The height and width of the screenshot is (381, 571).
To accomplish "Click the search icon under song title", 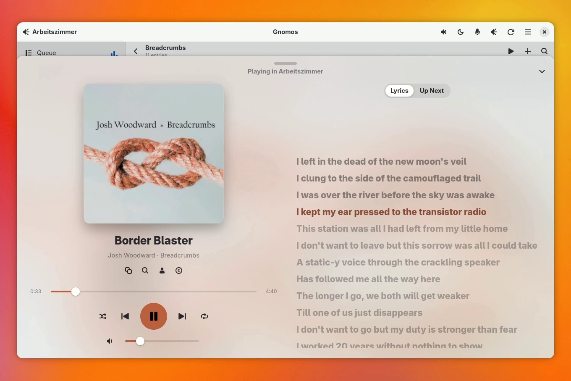I will point(145,271).
